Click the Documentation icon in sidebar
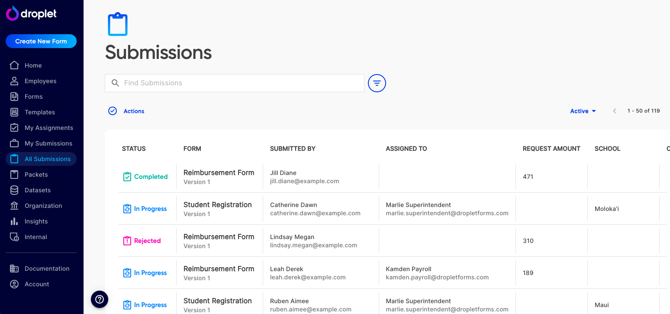 pos(14,269)
